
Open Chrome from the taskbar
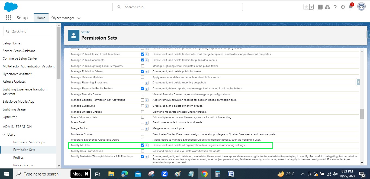pyautogui.click(x=205, y=174)
